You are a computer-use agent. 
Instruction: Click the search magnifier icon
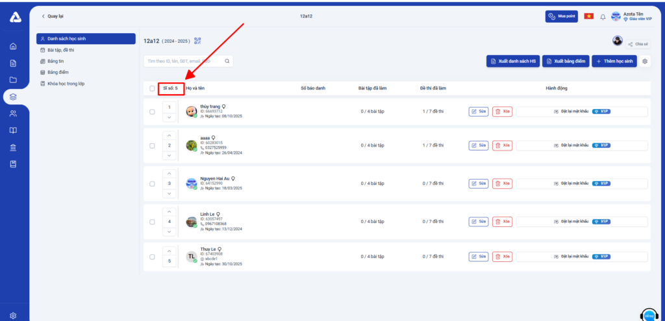coord(227,61)
